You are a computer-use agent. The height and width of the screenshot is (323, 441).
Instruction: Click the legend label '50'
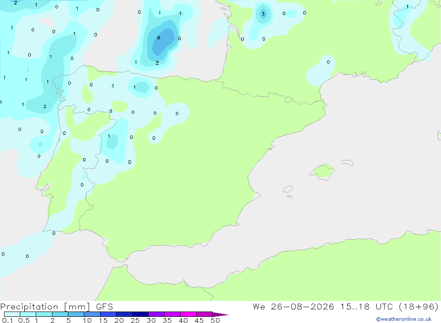[216, 320]
